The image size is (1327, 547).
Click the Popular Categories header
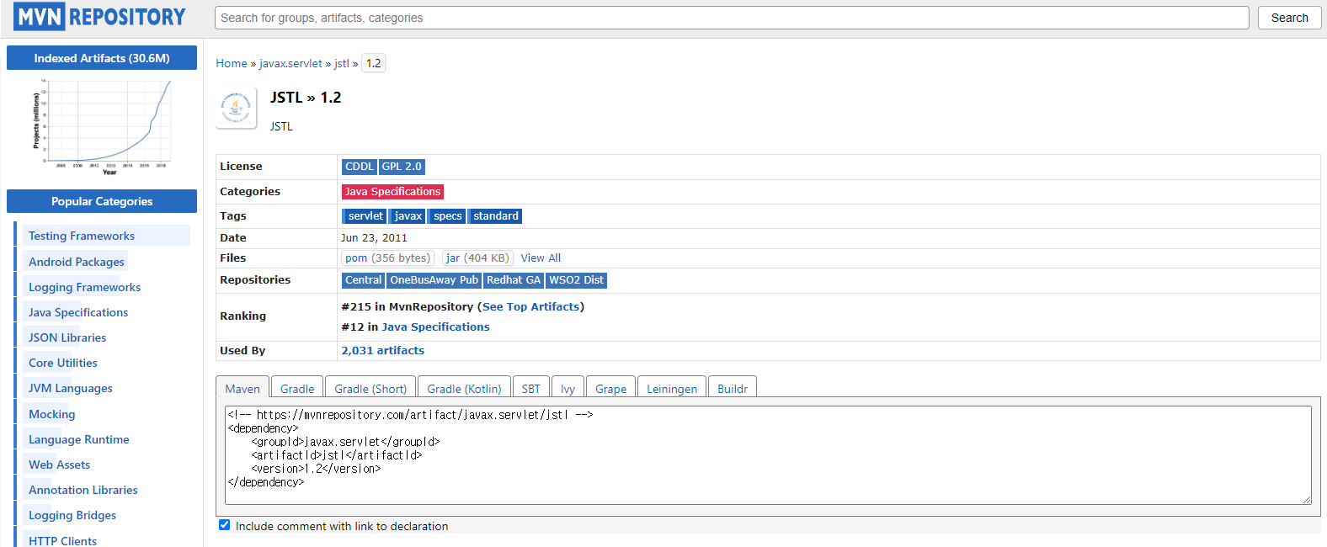point(102,201)
